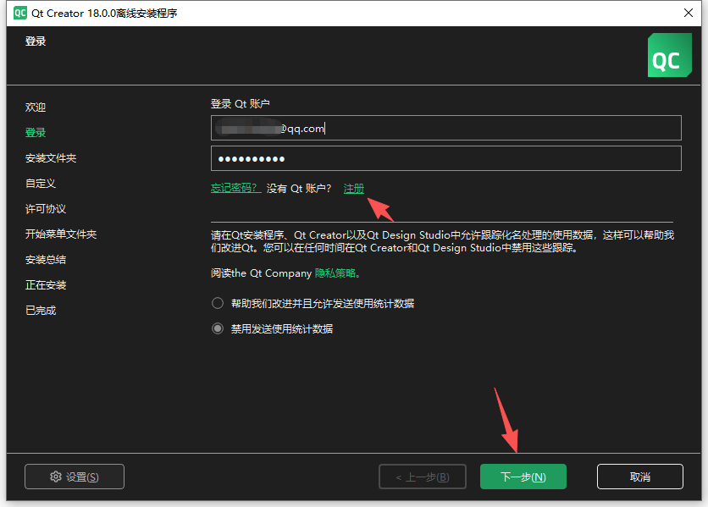Click the 取消 cancel button
Viewport: 708px width, 507px height.
pyautogui.click(x=639, y=477)
